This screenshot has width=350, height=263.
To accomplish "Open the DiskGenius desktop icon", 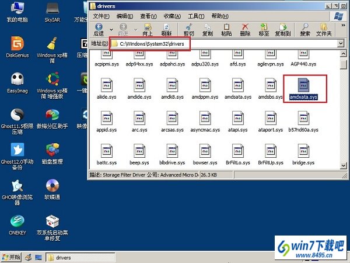I will [x=17, y=47].
